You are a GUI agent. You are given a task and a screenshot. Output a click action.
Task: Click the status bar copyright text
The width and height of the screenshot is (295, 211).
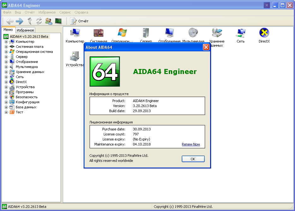point(183,207)
